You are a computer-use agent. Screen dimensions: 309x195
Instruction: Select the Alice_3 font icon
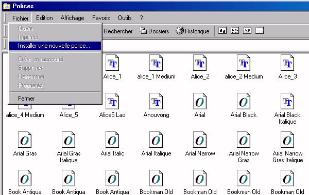(x=287, y=63)
